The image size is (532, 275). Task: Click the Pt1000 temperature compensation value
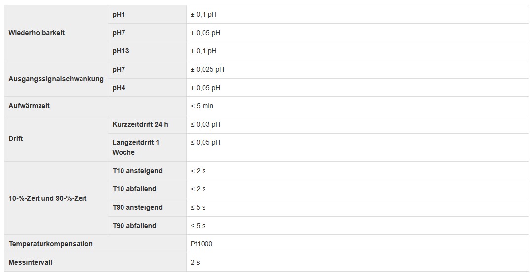point(202,244)
